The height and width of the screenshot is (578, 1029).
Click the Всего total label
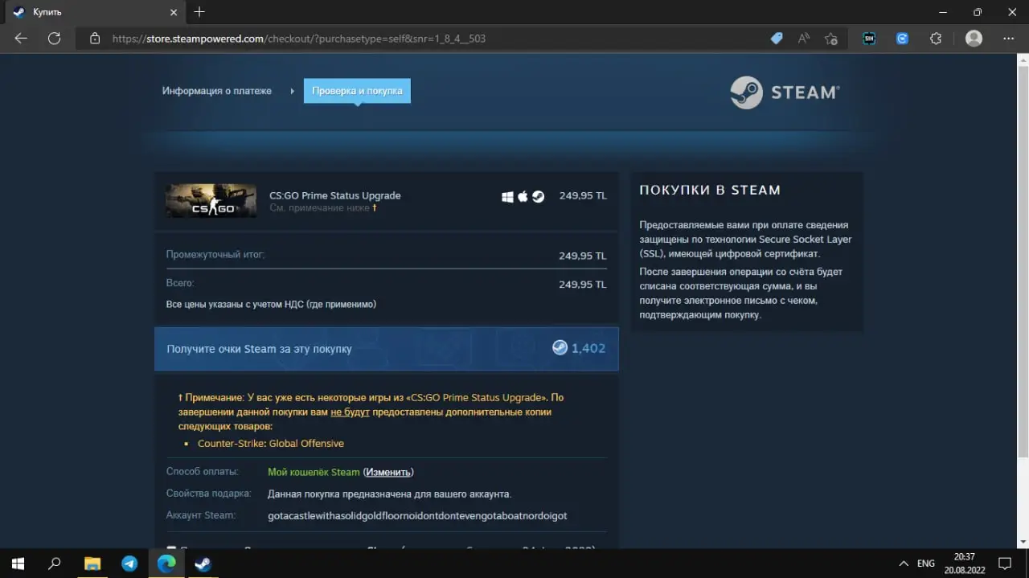point(180,283)
